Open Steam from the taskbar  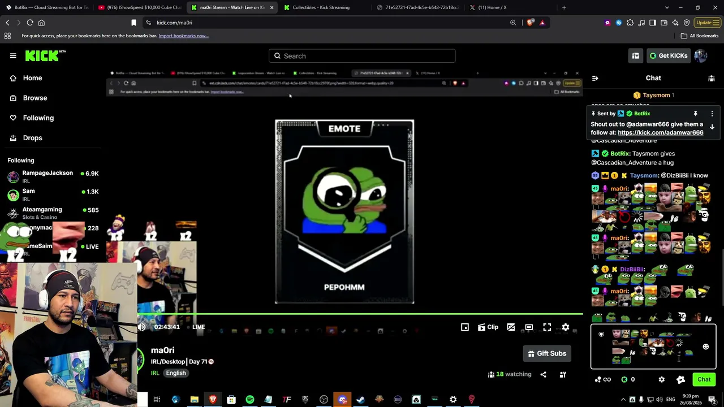[x=360, y=400]
